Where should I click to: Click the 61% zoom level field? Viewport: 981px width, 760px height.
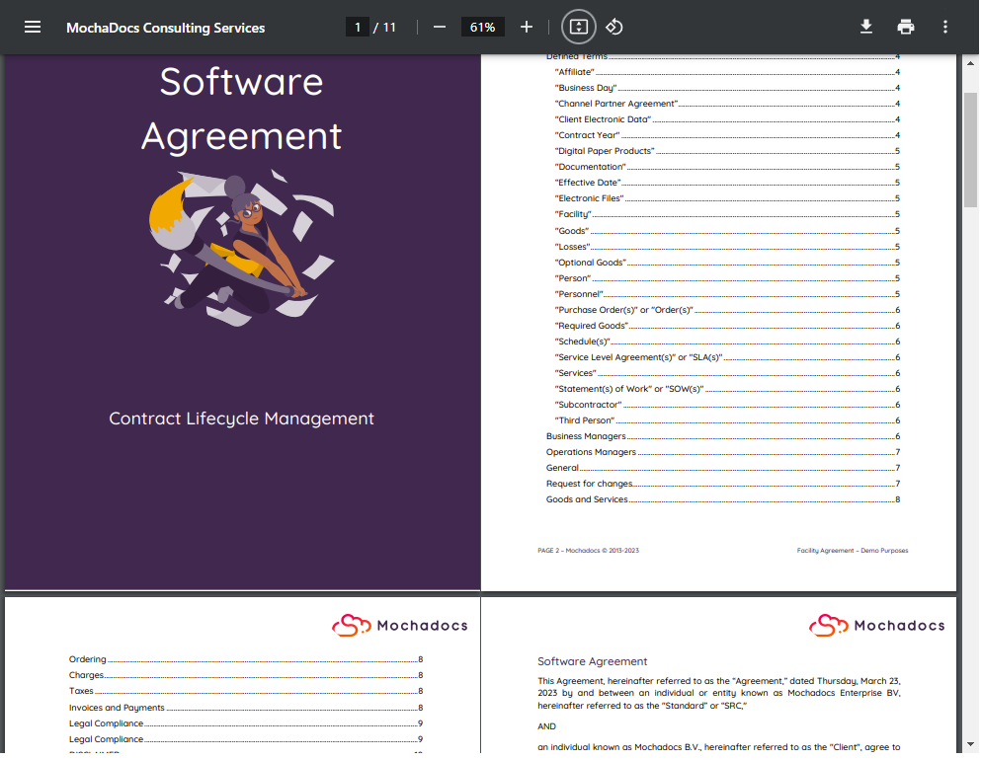483,27
